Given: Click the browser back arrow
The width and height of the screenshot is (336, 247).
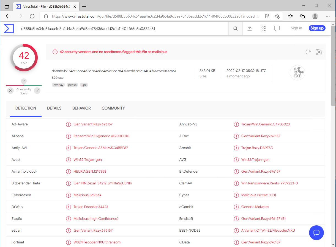Looking at the screenshot, I should pyautogui.click(x=8, y=16).
